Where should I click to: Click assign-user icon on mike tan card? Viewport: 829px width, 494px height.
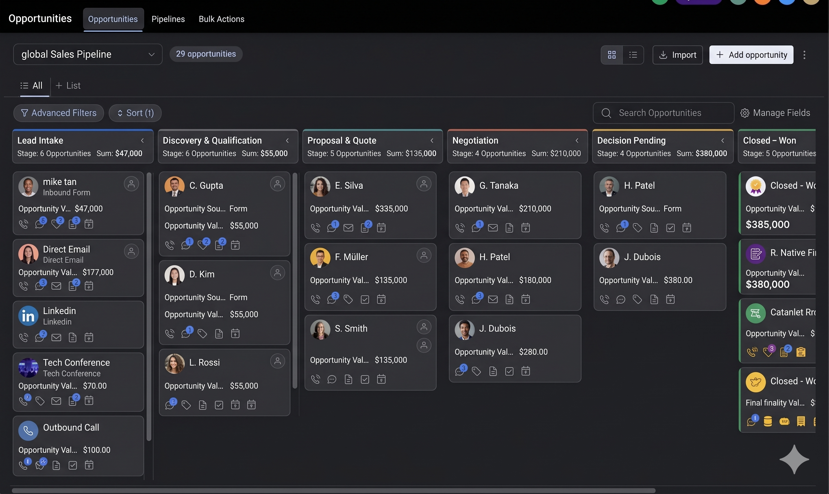pyautogui.click(x=131, y=184)
